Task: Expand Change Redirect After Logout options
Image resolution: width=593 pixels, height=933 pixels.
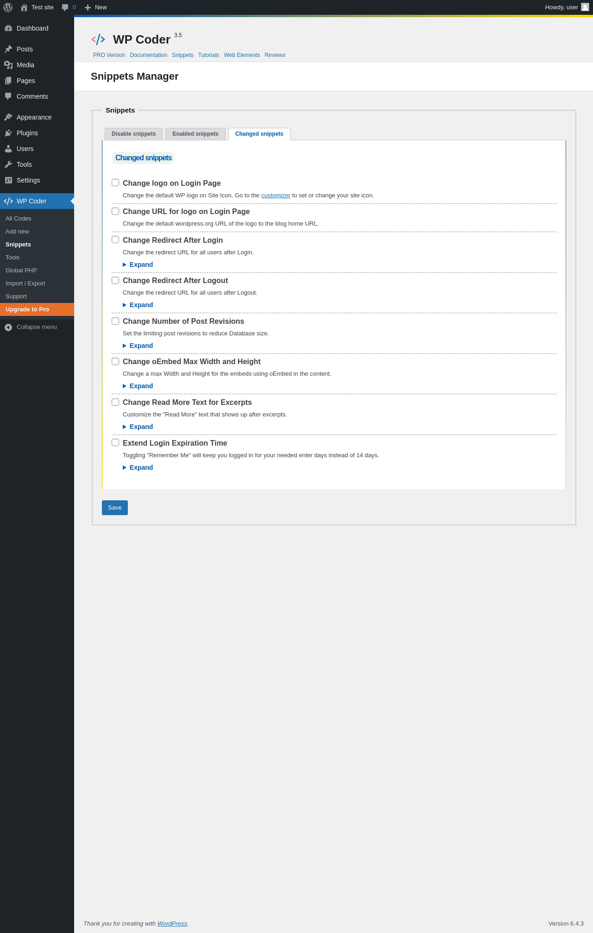Action: (x=138, y=305)
